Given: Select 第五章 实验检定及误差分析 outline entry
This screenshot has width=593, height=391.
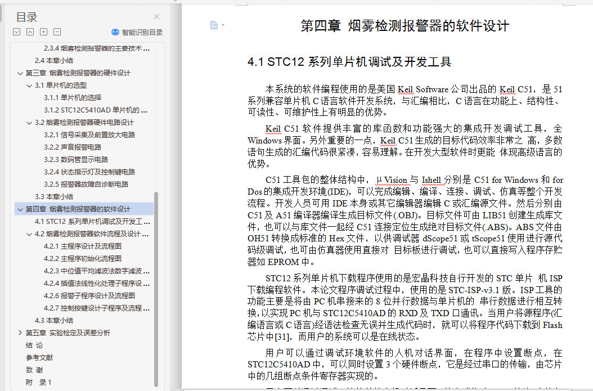Looking at the screenshot, I should 68,332.
